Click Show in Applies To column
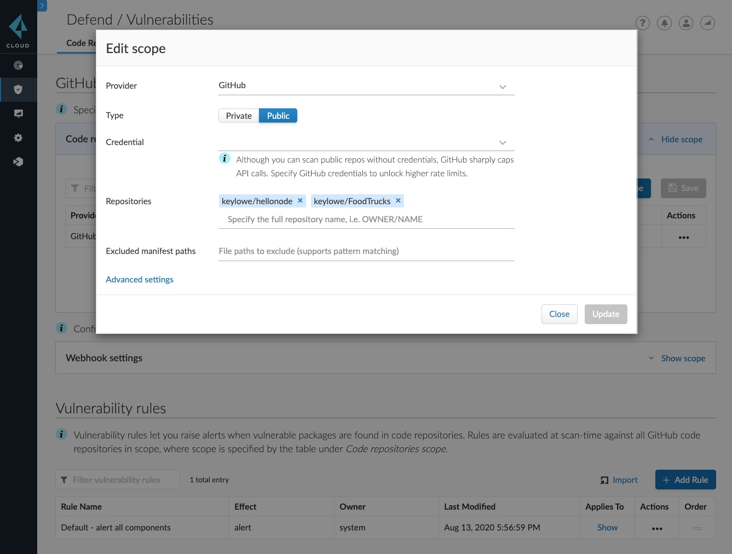732x554 pixels. (x=607, y=528)
